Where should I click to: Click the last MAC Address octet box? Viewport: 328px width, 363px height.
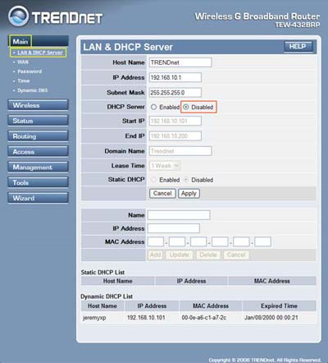pos(263,241)
